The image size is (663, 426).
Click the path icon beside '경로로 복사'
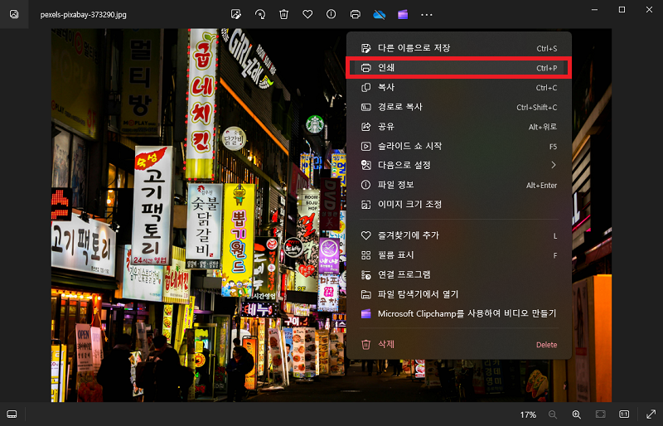[x=365, y=107]
